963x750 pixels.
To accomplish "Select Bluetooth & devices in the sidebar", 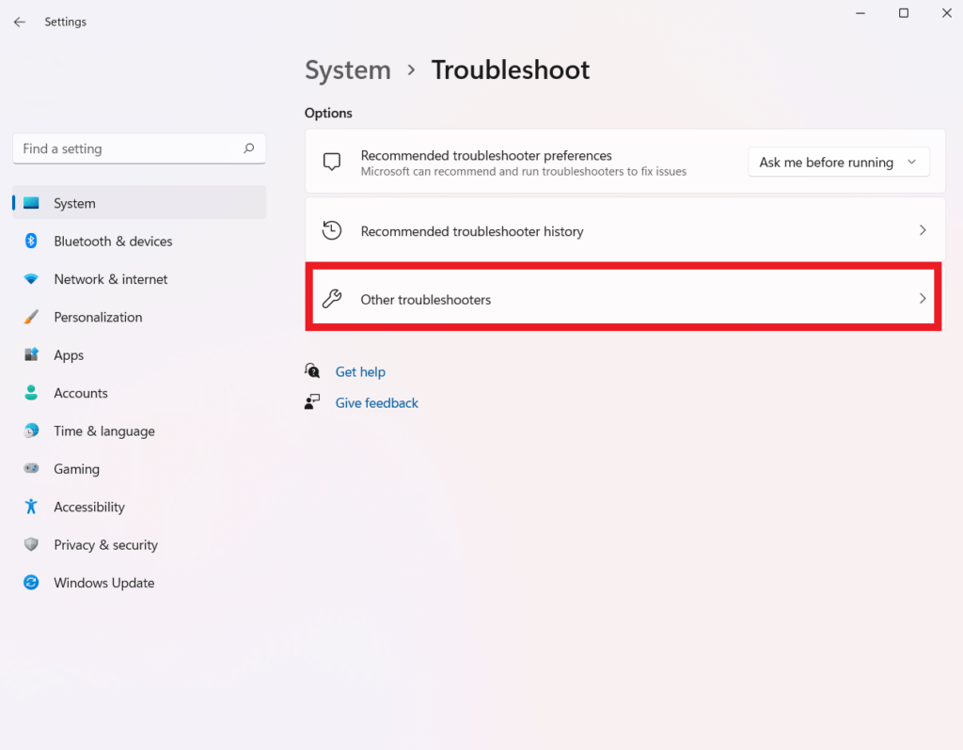I will pos(113,242).
